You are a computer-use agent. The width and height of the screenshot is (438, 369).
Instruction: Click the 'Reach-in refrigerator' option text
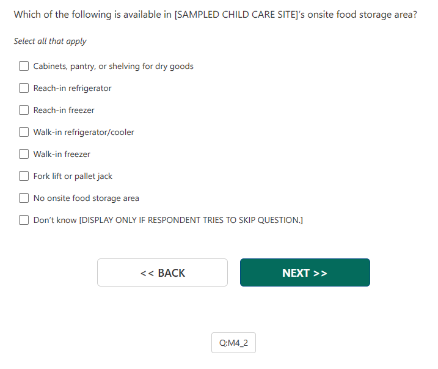(x=72, y=88)
